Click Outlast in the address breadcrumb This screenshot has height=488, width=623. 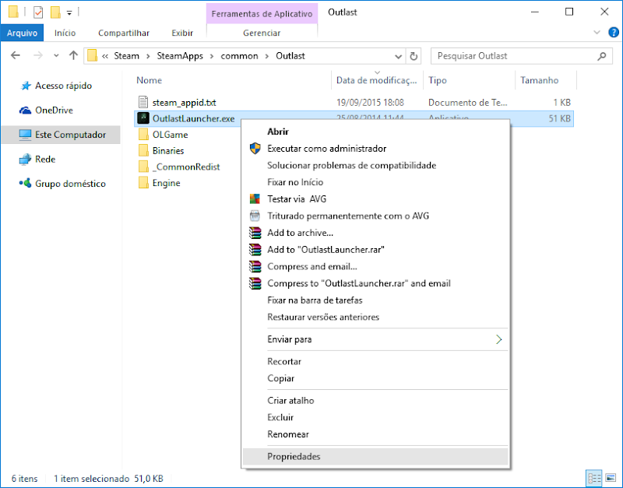coord(290,56)
